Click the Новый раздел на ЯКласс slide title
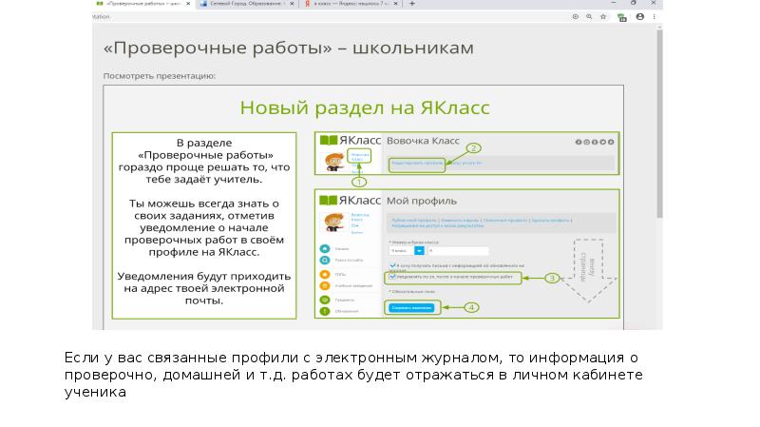The width and height of the screenshot is (760, 427). tap(365, 107)
